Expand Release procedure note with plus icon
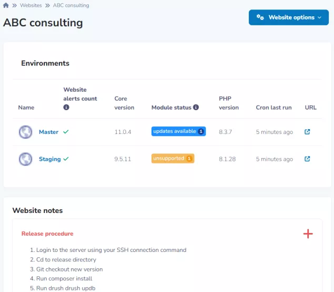Image resolution: width=334 pixels, height=292 pixels. point(308,233)
